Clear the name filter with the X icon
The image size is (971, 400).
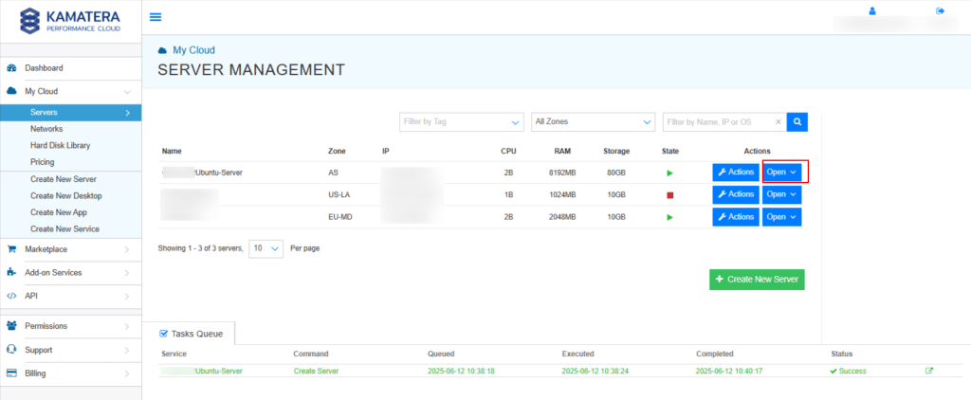(779, 122)
